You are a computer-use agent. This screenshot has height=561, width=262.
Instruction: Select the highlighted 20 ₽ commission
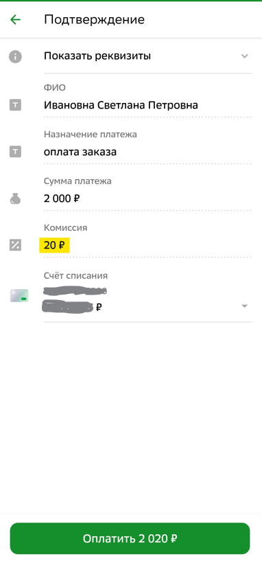pos(54,245)
